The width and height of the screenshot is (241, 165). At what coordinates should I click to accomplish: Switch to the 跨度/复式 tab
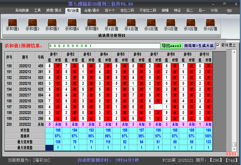pos(54,11)
